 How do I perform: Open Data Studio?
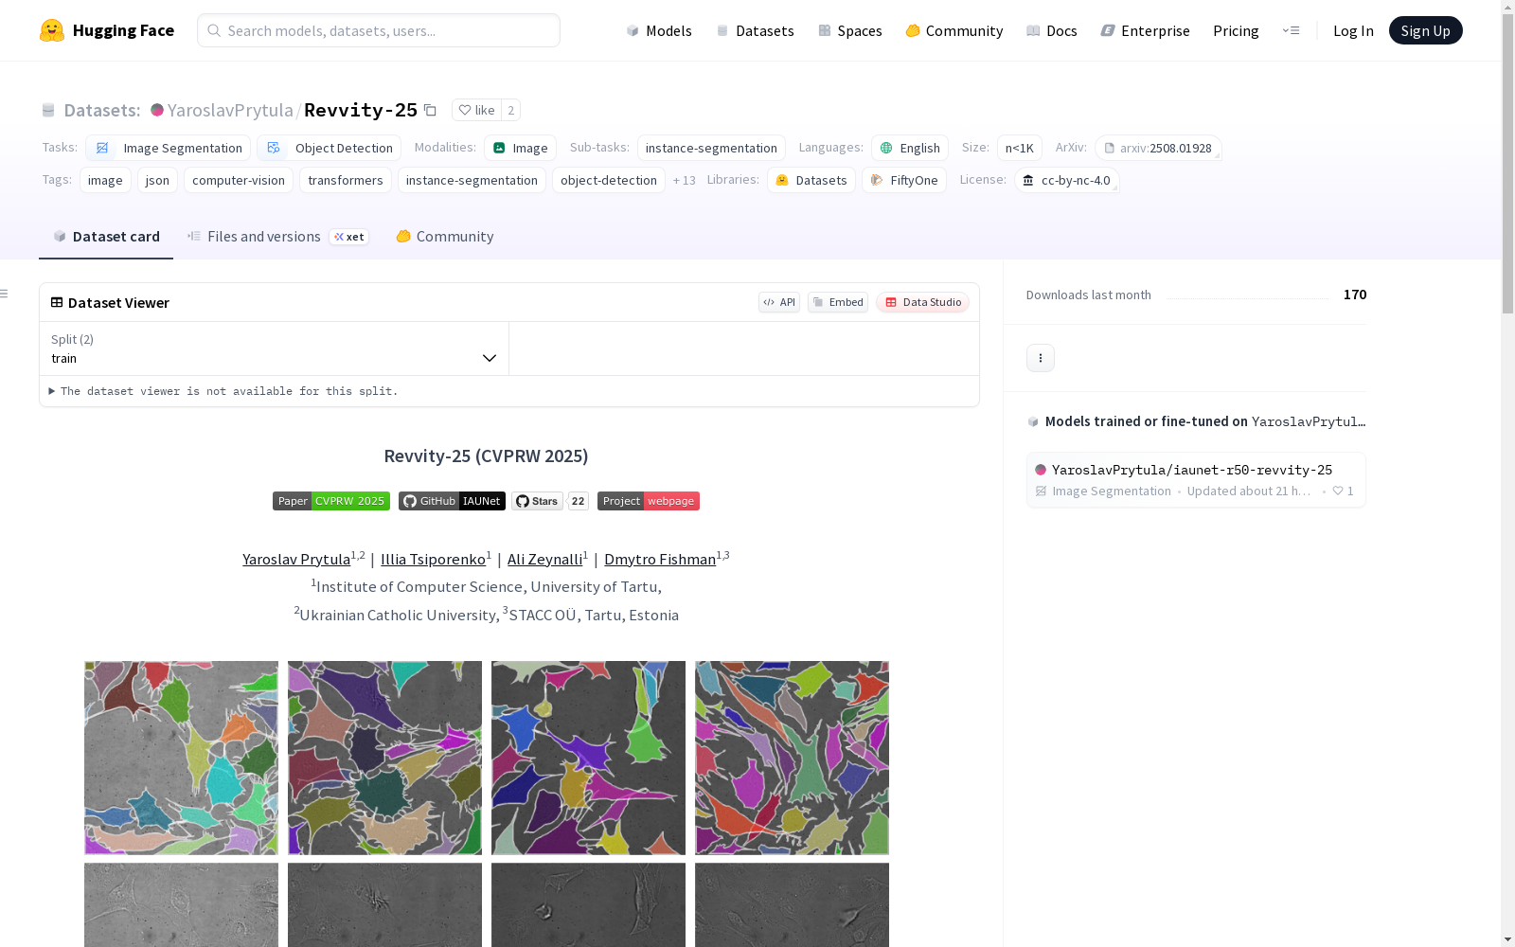(923, 302)
